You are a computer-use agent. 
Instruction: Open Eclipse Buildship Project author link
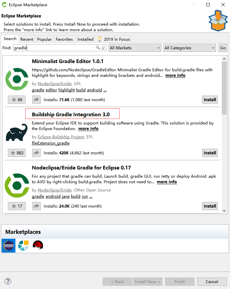point(61,137)
